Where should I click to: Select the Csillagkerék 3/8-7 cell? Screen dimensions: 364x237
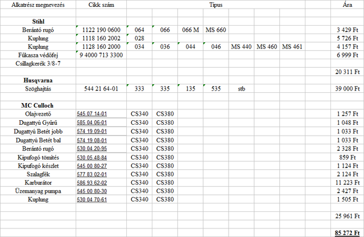[x=38, y=63]
